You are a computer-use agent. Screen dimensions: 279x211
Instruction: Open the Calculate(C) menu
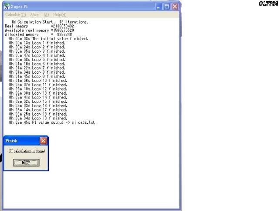[16, 15]
